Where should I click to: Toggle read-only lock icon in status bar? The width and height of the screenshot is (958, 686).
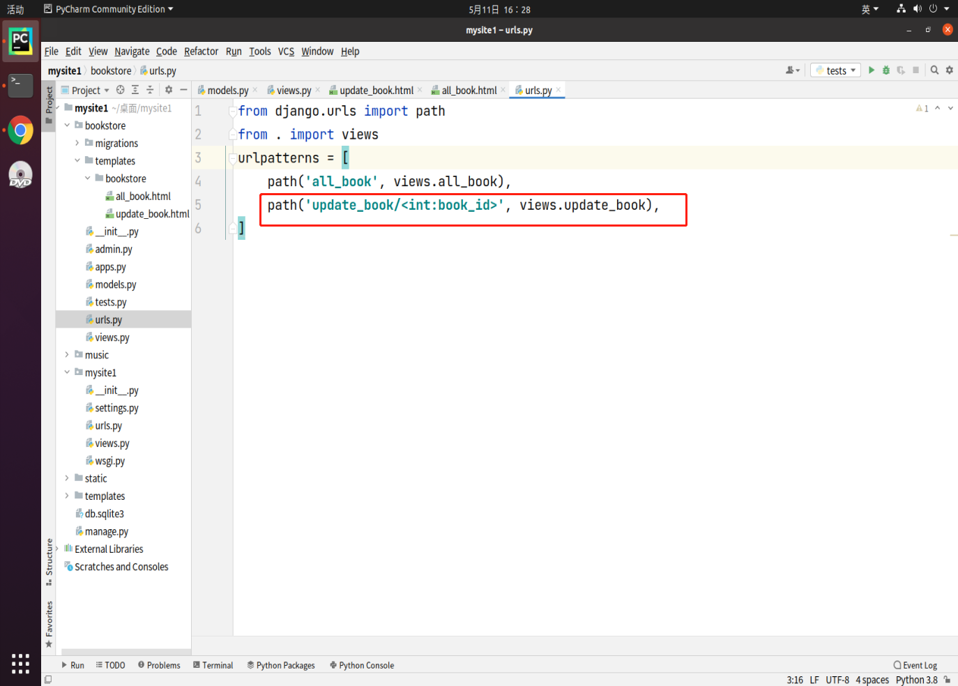click(x=947, y=680)
